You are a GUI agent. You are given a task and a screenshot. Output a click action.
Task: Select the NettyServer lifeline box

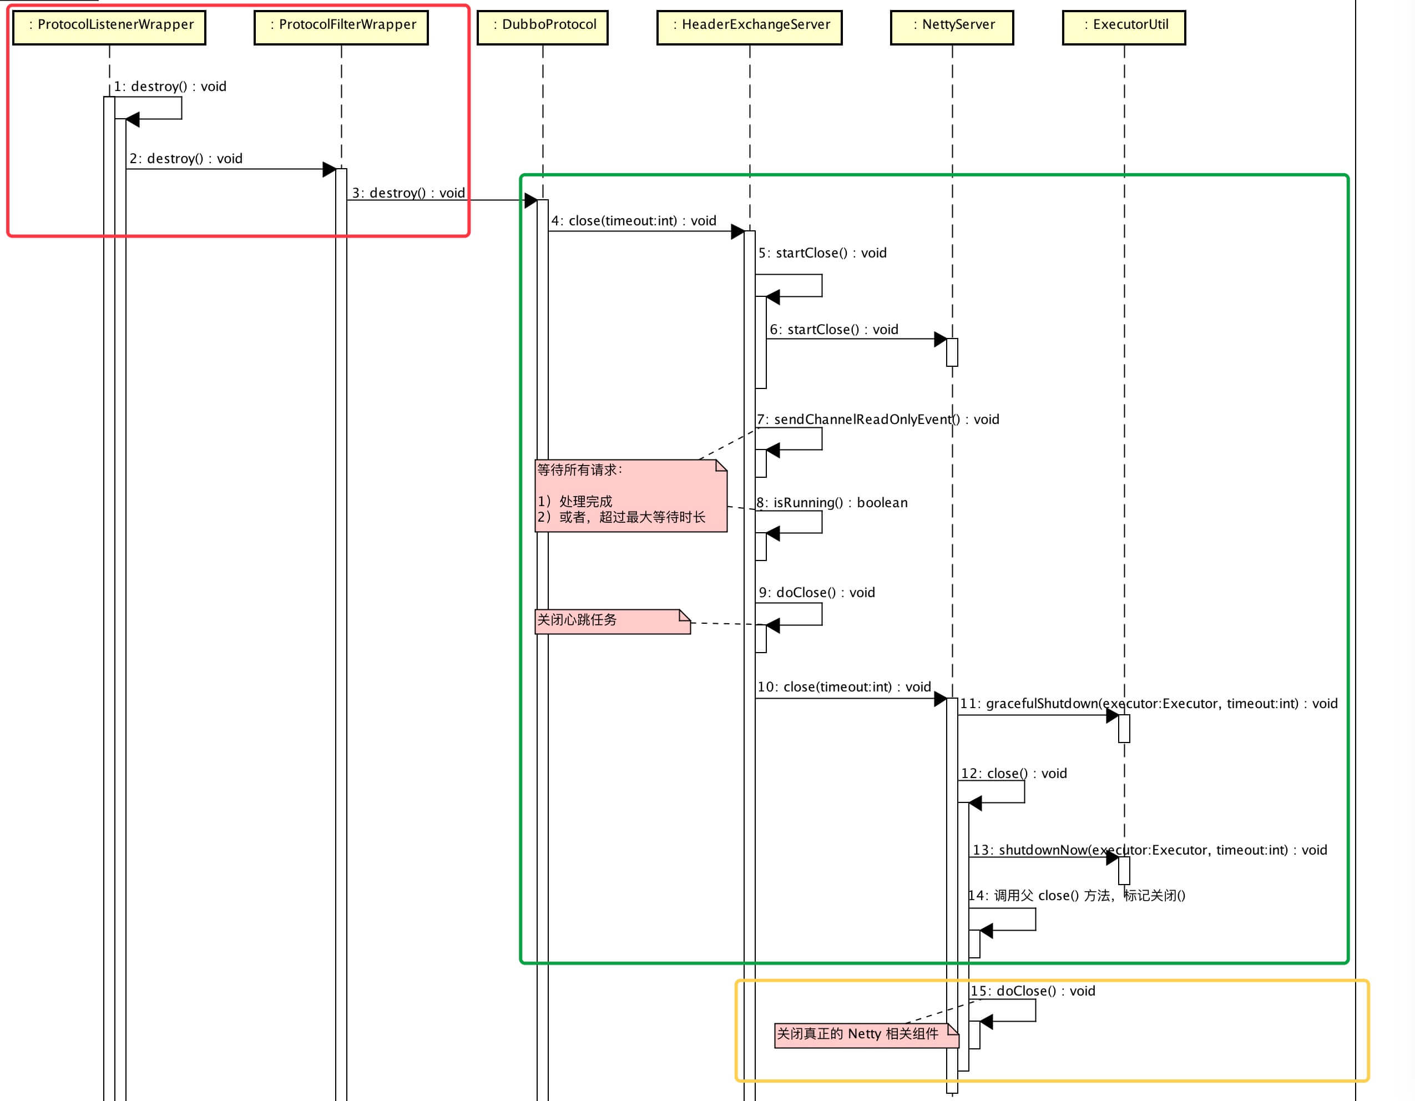(951, 27)
